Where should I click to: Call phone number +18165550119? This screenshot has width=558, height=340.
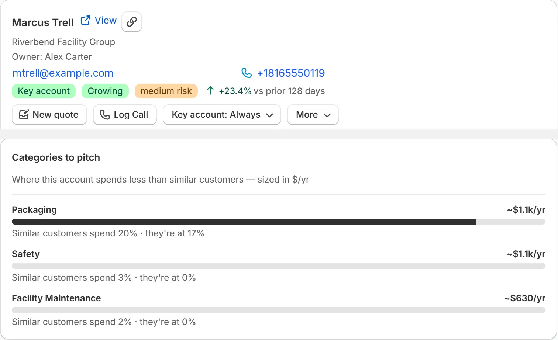[291, 73]
